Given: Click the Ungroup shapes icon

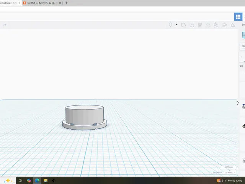Looking at the screenshot, I should (192, 25).
